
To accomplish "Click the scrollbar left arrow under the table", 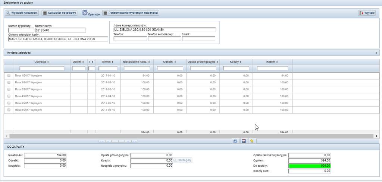I will pyautogui.click(x=7, y=136).
